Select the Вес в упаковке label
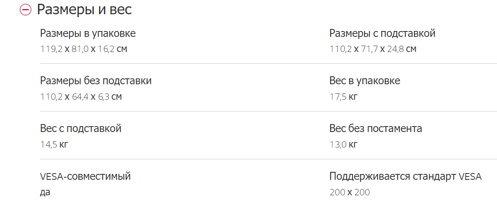497x202 pixels. coord(365,81)
